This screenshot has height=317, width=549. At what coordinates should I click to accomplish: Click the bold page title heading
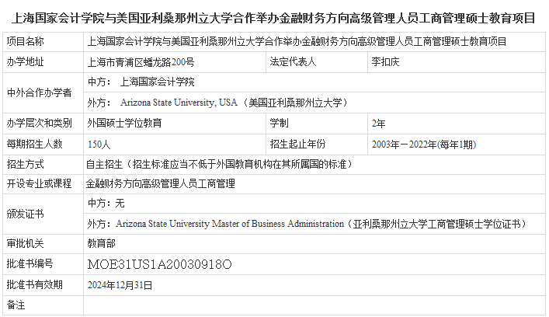(x=274, y=16)
